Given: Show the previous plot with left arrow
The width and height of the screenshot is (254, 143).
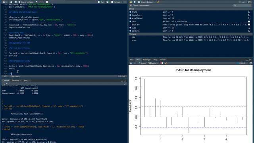Looking at the screenshot, I should [x=131, y=63].
